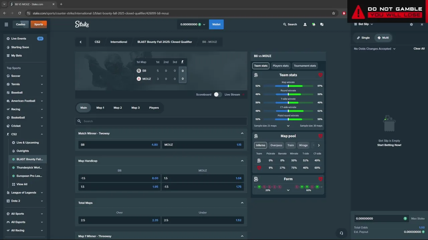Click the My Bets sidebar icon
Image resolution: width=428 pixels, height=240 pixels.
8,55
